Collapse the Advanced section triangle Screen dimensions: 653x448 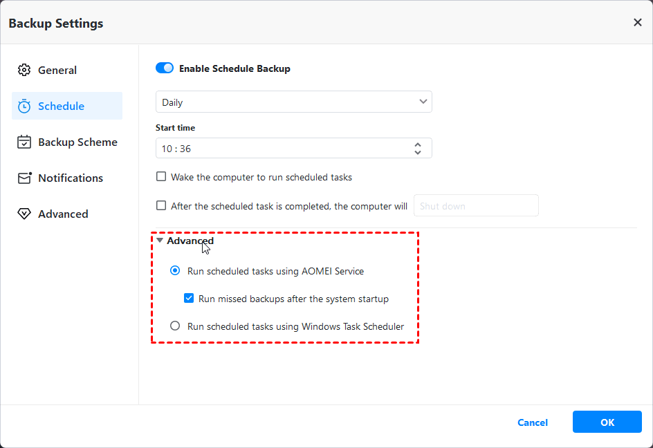coord(160,241)
